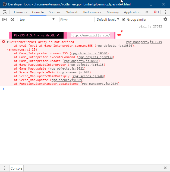Follow the http://www.pixijs.com/ link
This screenshot has width=170, height=172.
[90, 35]
